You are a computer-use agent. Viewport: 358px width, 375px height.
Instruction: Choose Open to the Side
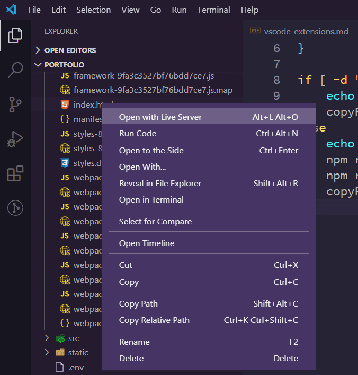click(209, 150)
